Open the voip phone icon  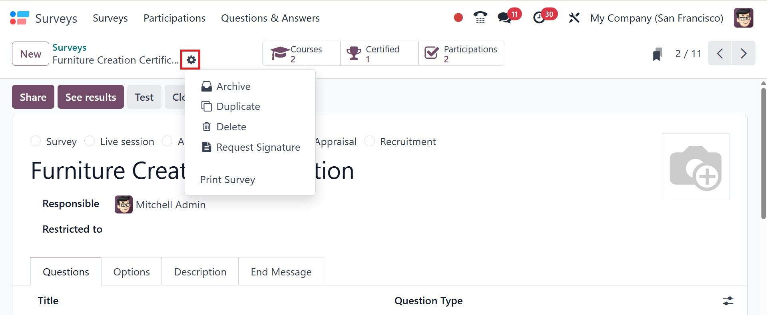click(480, 18)
